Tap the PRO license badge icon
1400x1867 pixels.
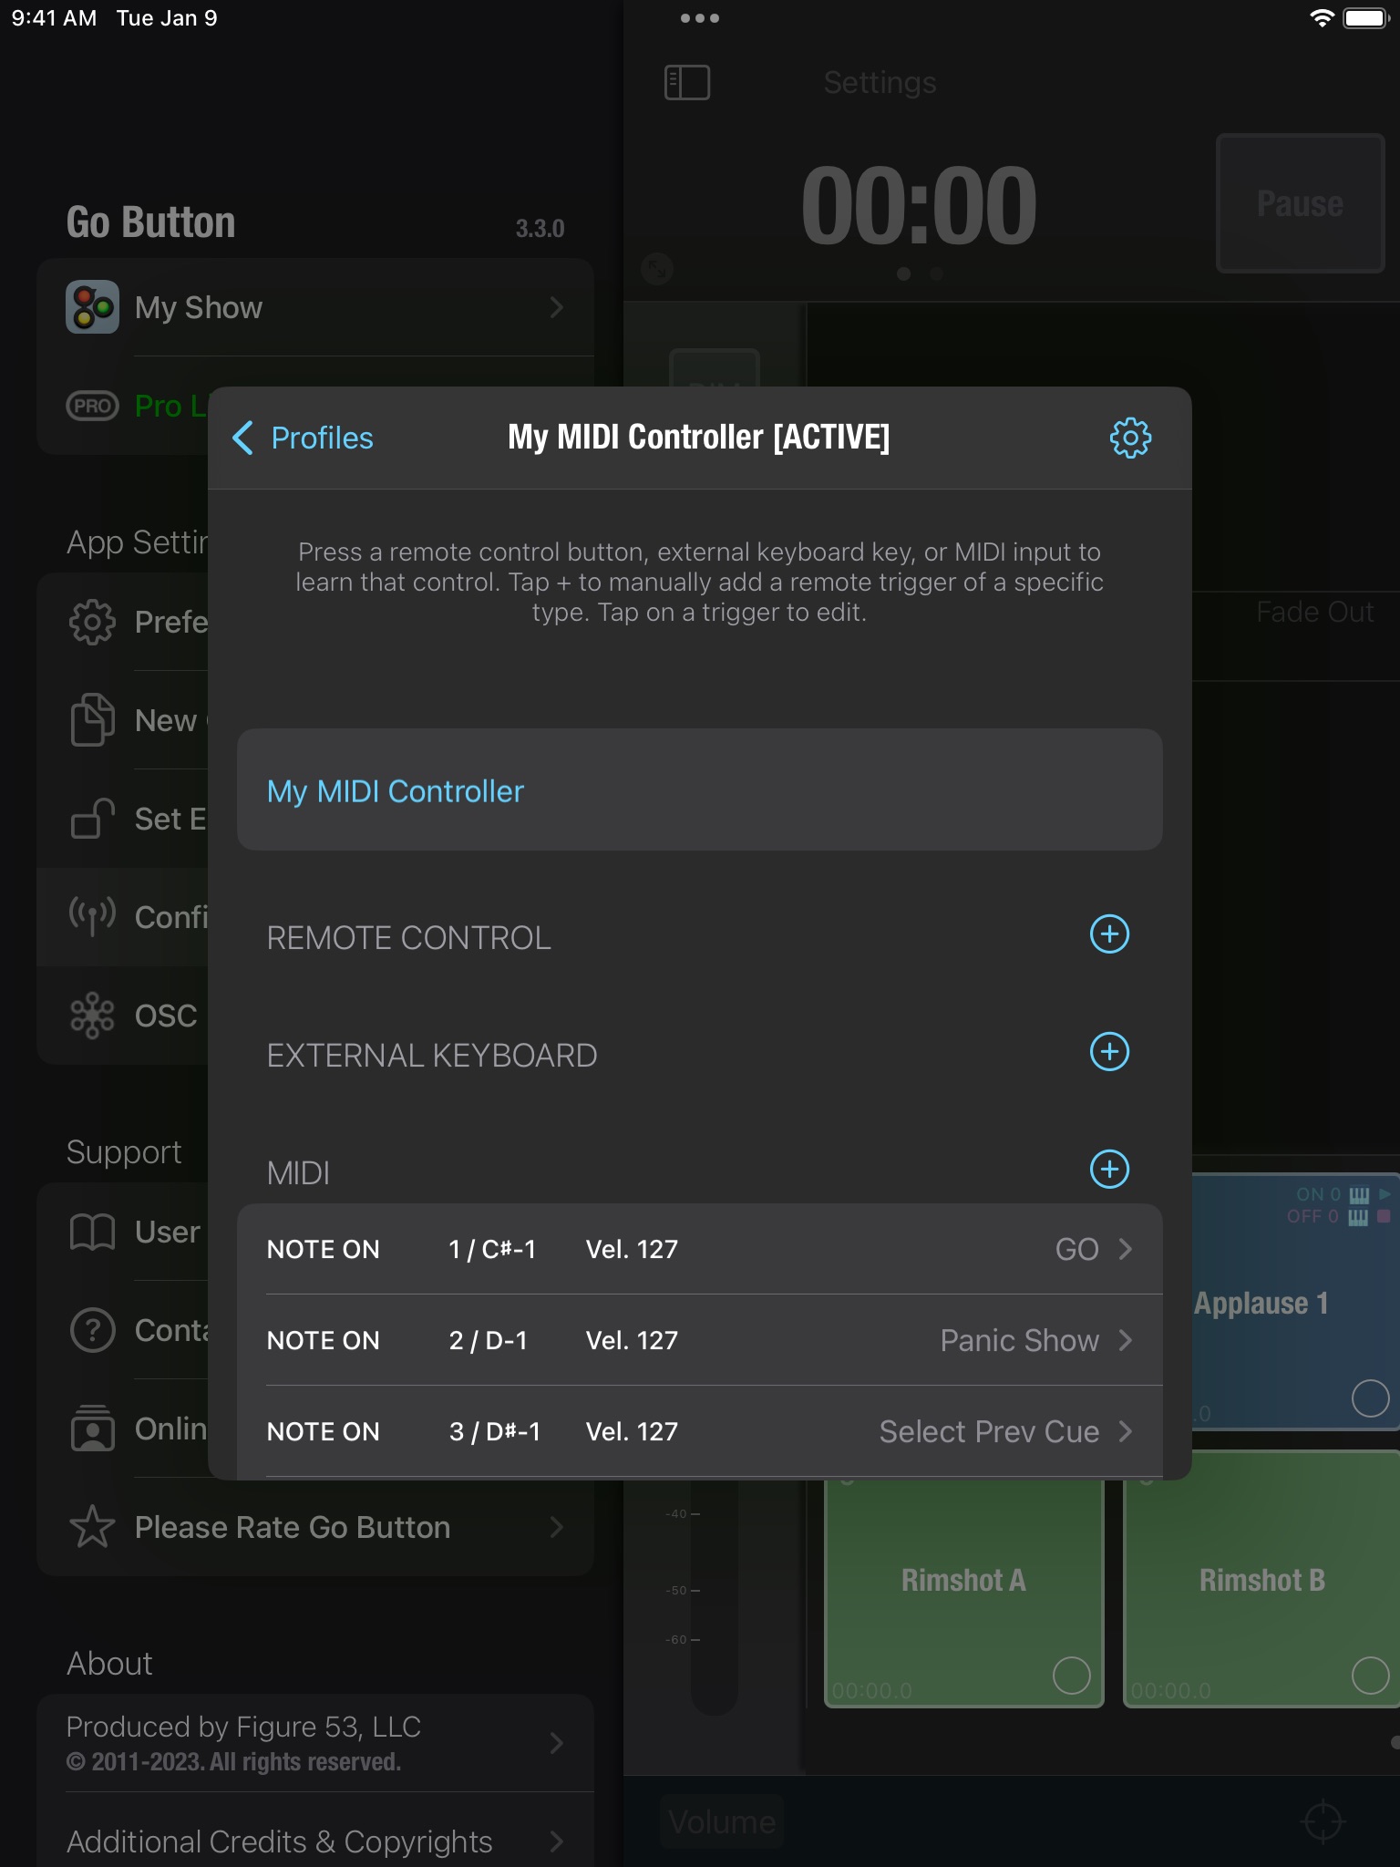92,406
